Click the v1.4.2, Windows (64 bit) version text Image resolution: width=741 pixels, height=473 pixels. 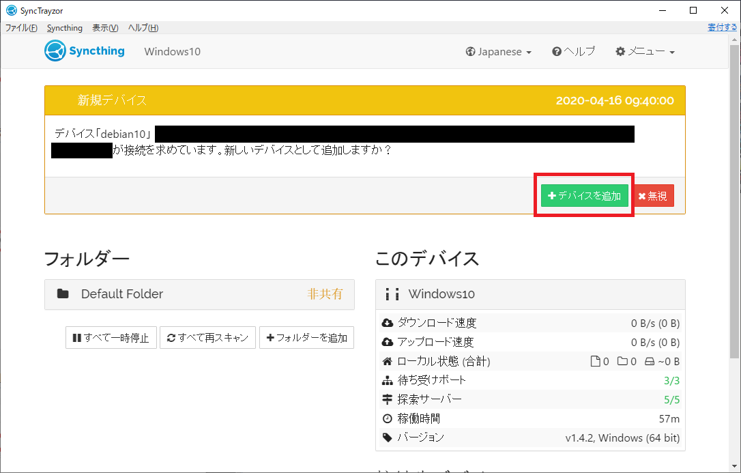[622, 438]
